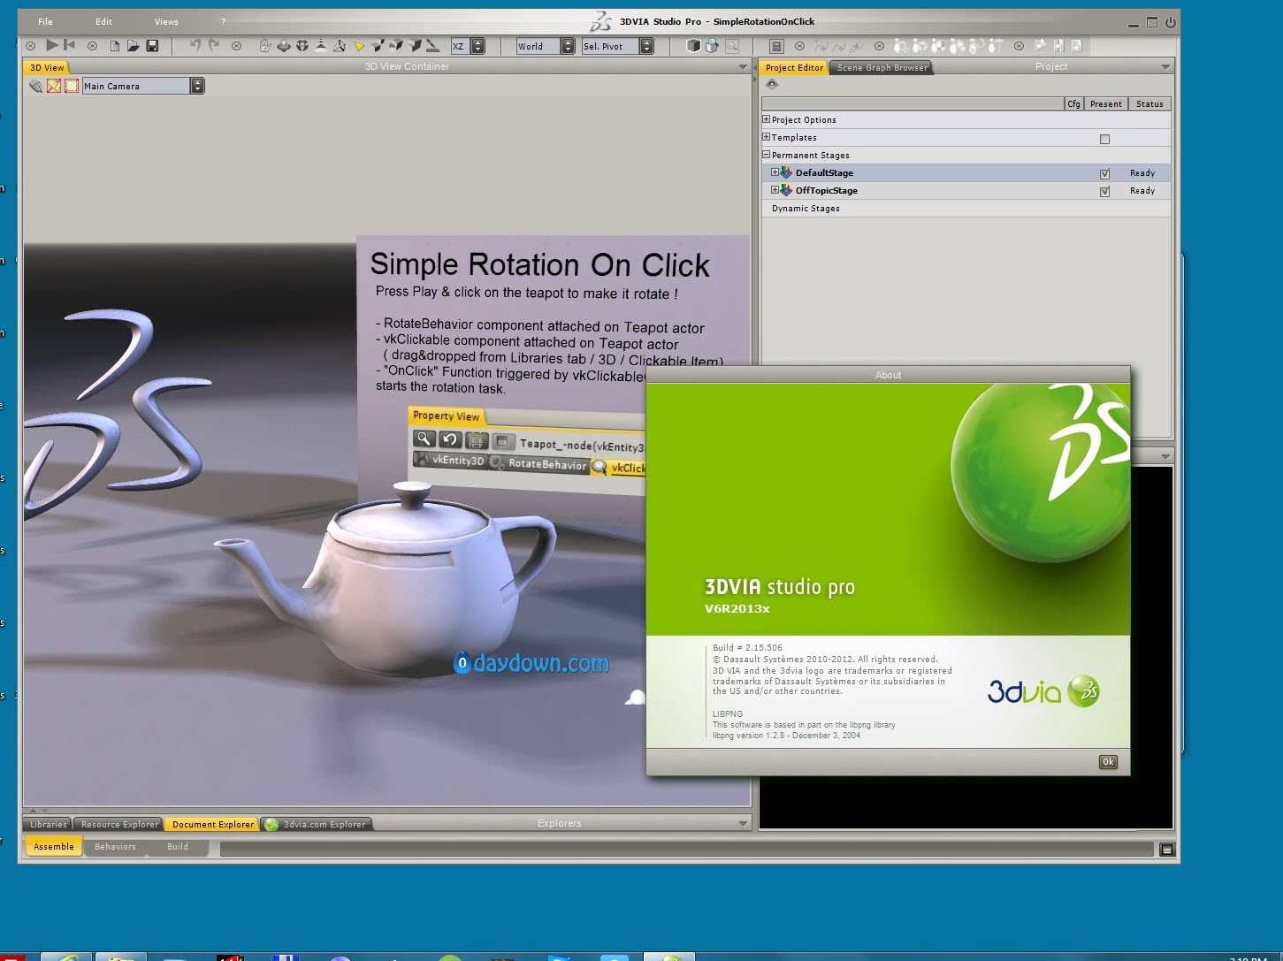Select the hand pan tool
The height and width of the screenshot is (961, 1283).
(x=264, y=45)
